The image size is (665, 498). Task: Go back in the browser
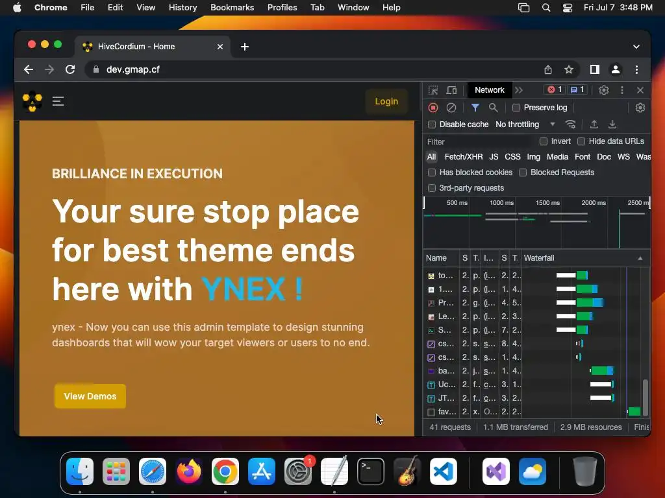click(x=29, y=69)
